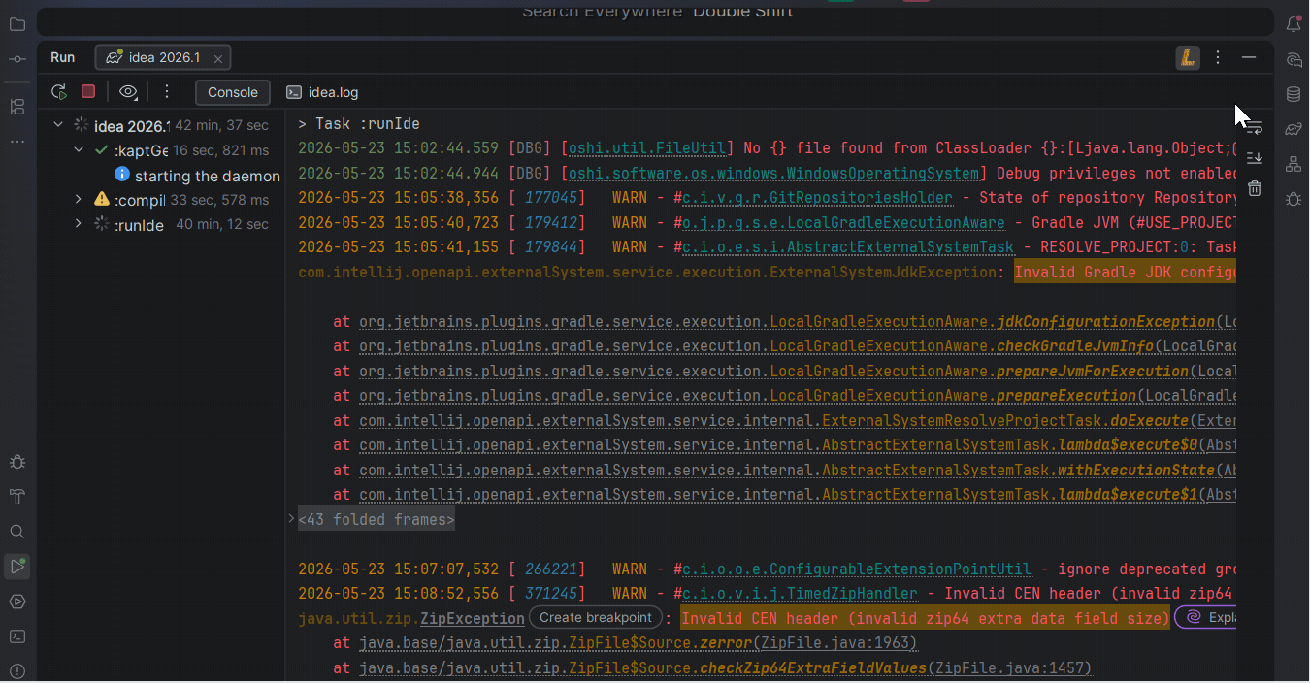Toggle scroll to the end of console
Viewport: 1310px width, 683px height.
click(1255, 157)
